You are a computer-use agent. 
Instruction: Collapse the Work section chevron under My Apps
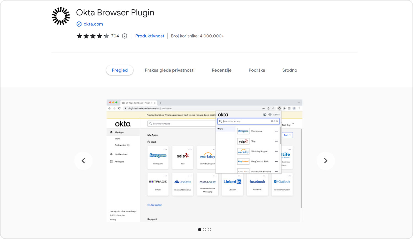(x=149, y=142)
